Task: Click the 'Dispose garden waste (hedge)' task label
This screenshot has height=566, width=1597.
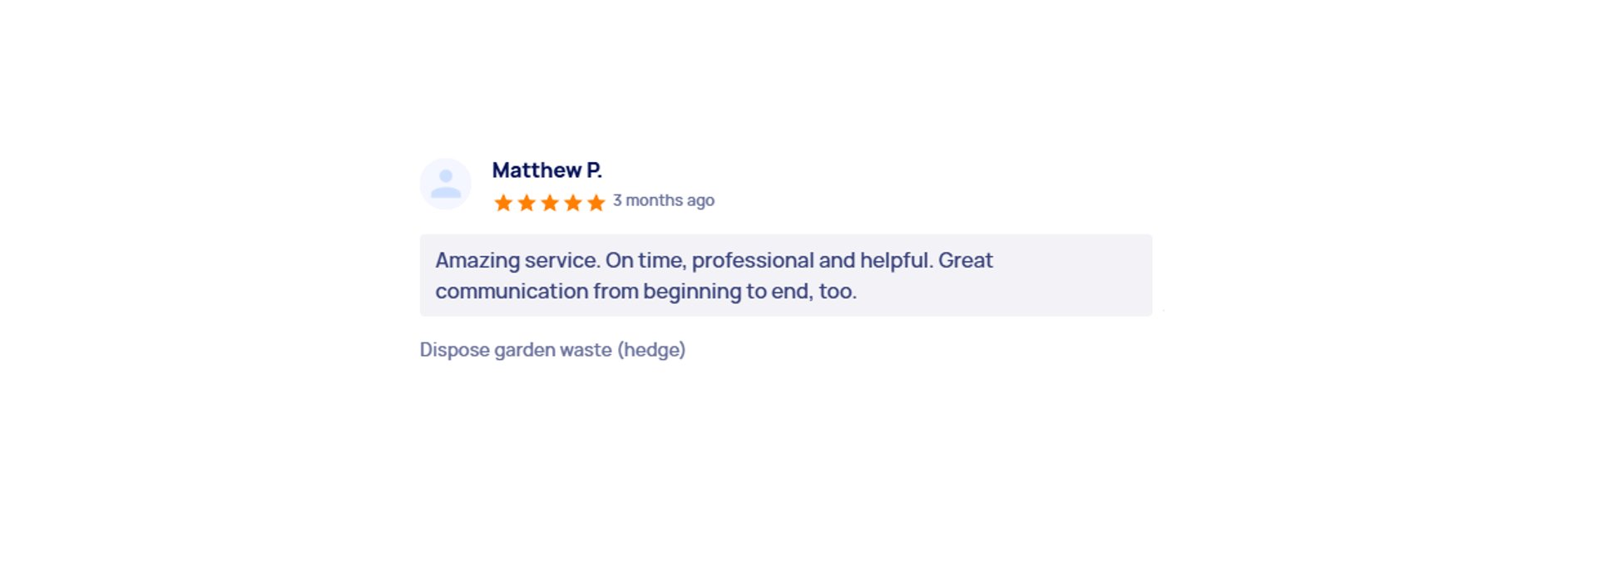Action: tap(552, 350)
